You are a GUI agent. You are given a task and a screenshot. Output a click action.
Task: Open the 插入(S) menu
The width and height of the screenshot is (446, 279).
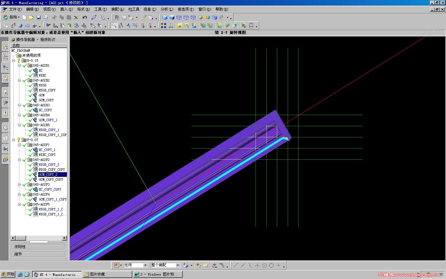pyautogui.click(x=67, y=9)
